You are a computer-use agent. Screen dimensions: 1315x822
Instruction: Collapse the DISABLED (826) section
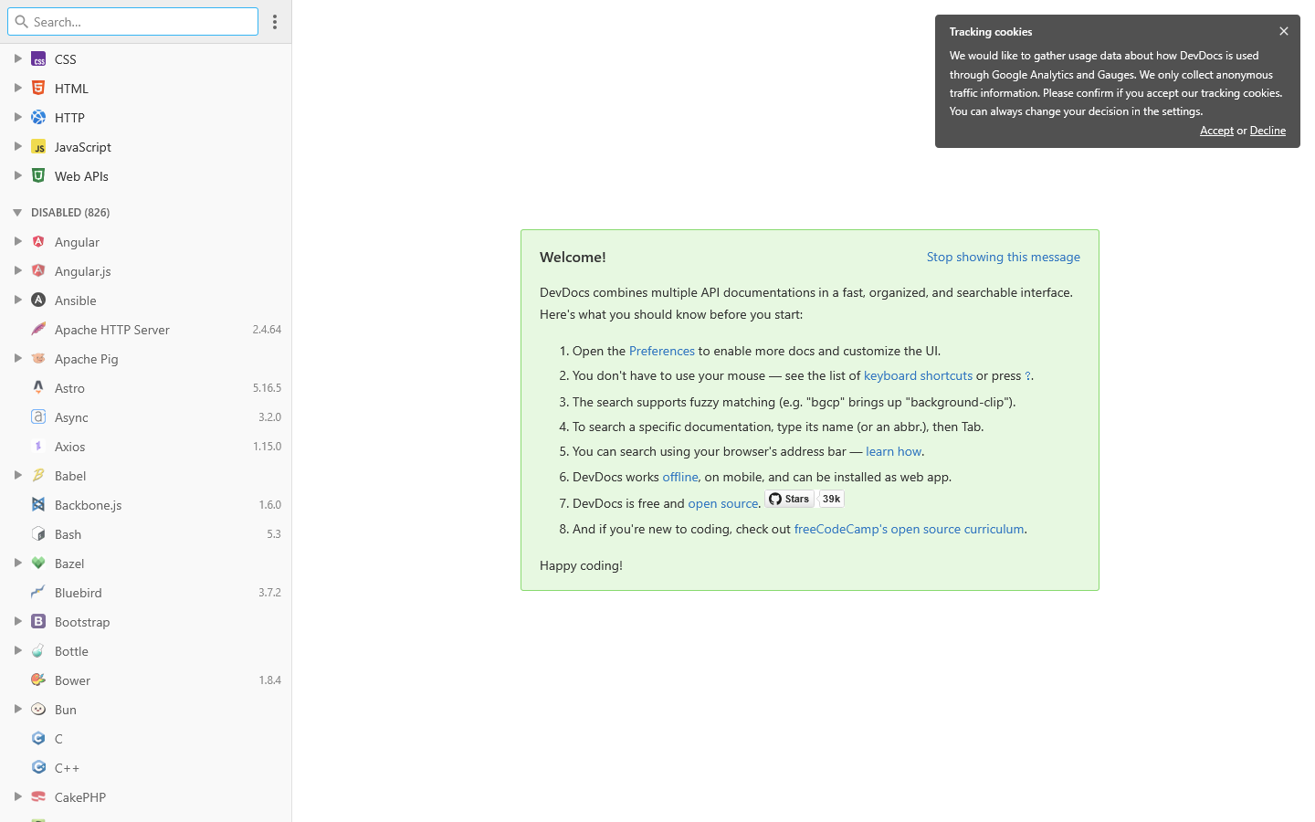pyautogui.click(x=17, y=213)
